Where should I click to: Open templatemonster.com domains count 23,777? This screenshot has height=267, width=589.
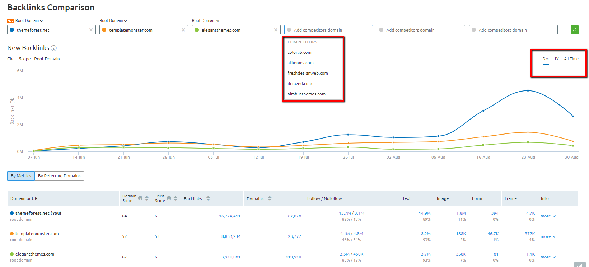tap(295, 236)
